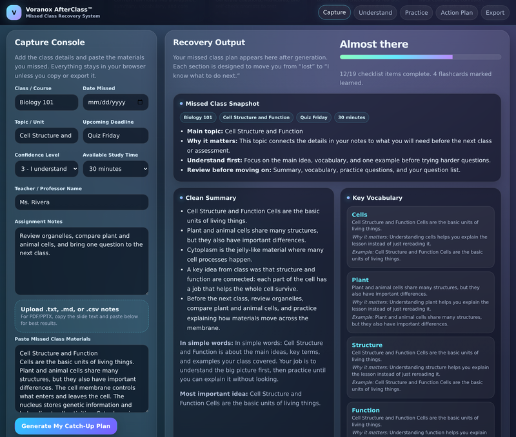Click the 'In simple words:' paragraph
Image resolution: width=516 pixels, height=437 pixels.
253,361
